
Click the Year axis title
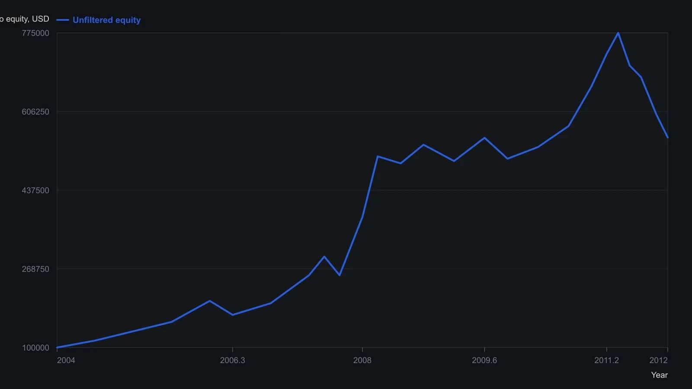[659, 375]
